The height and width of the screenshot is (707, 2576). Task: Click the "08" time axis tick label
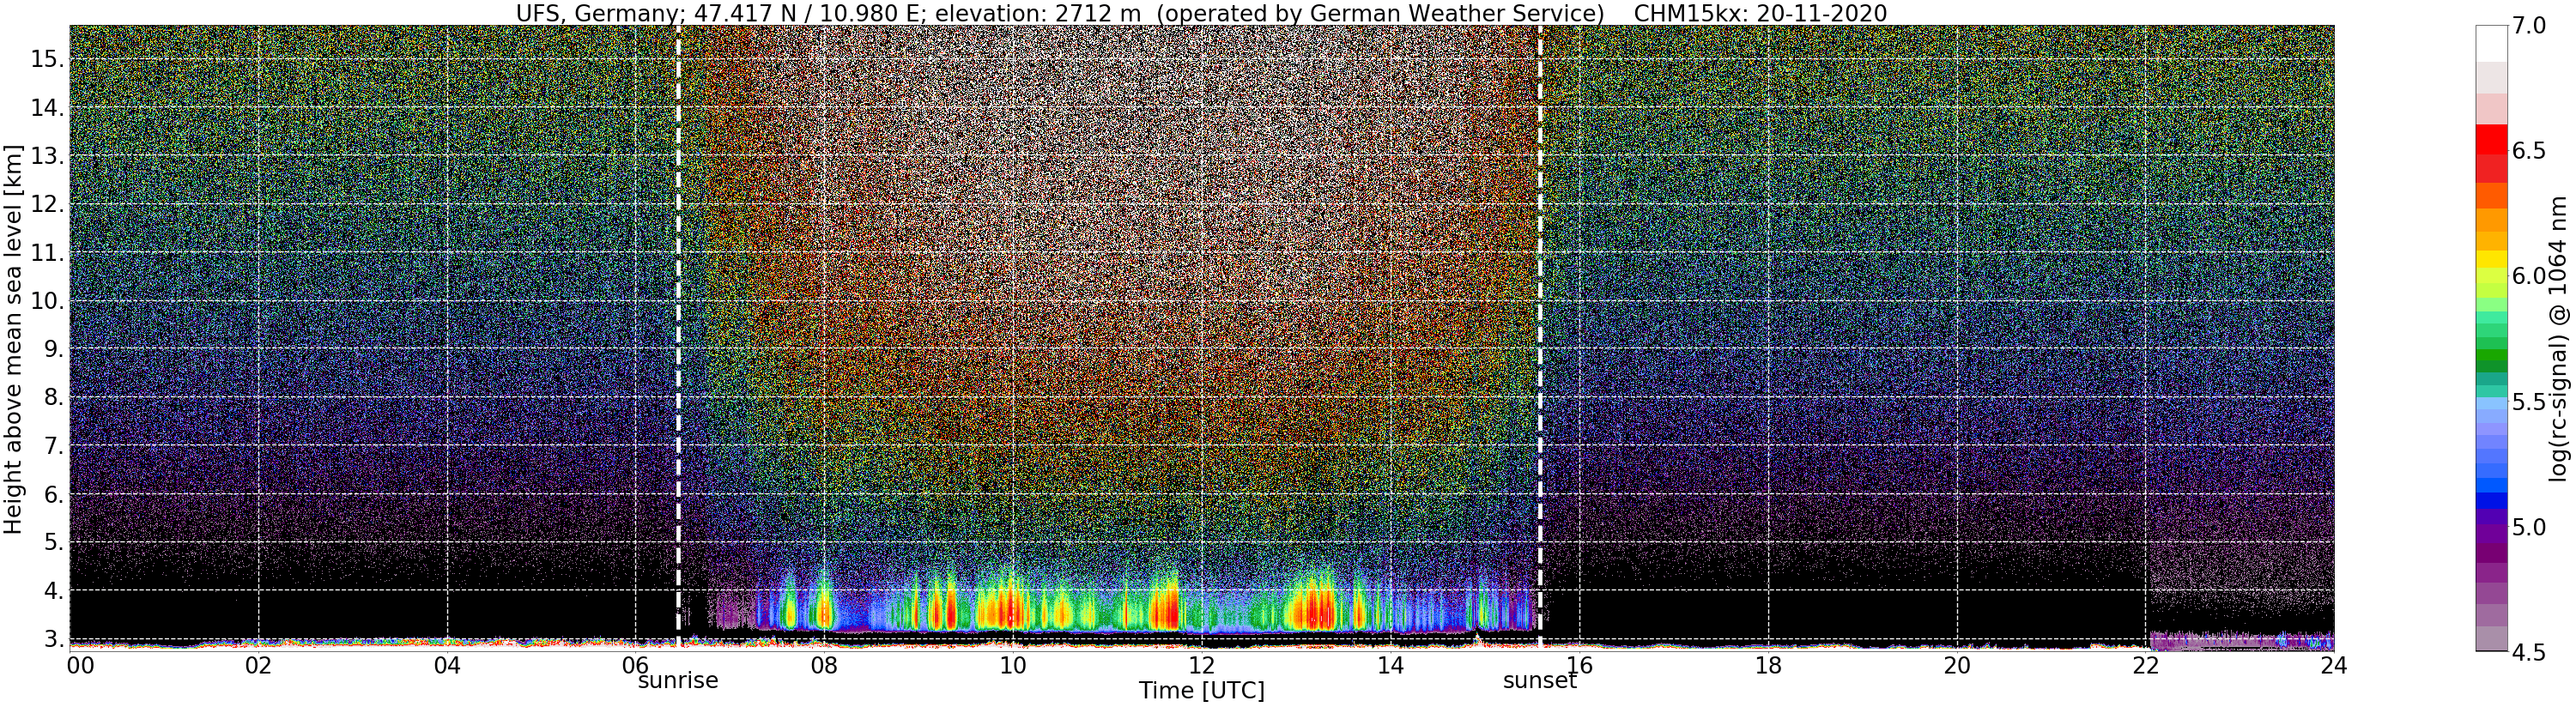point(824,665)
